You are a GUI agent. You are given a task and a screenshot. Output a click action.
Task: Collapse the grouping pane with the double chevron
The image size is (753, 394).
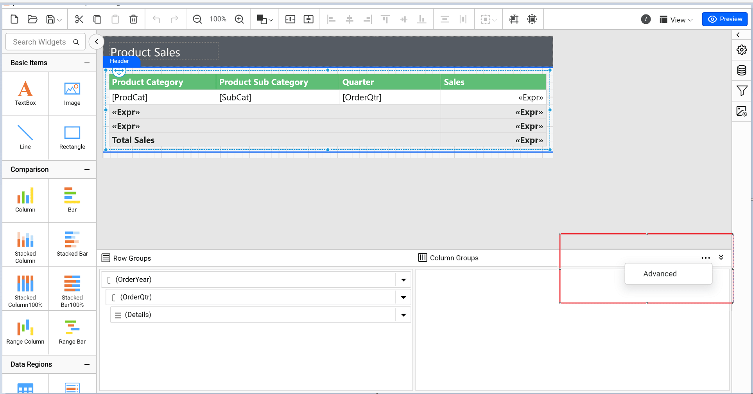[x=721, y=257]
